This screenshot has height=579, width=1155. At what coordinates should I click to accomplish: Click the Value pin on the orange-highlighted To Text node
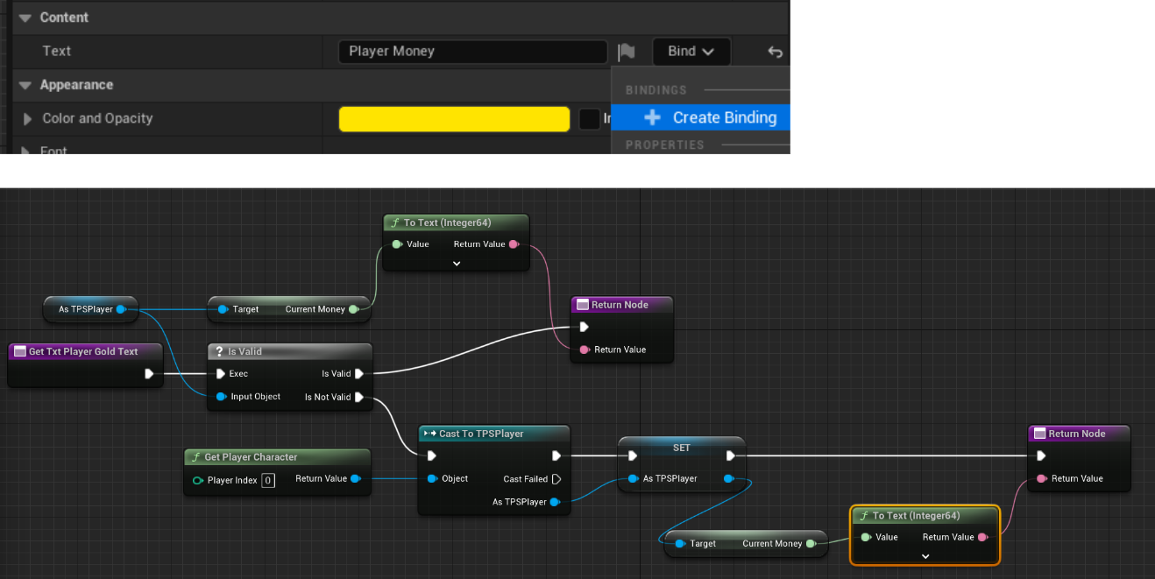[x=866, y=538]
